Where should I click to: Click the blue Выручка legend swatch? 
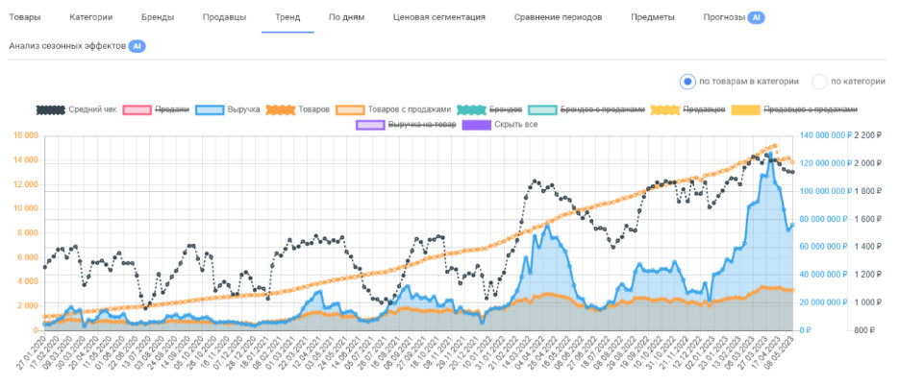pyautogui.click(x=210, y=109)
